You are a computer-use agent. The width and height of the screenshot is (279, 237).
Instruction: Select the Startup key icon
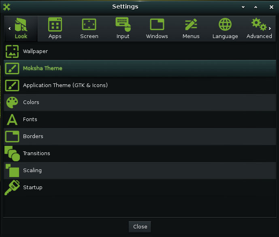click(x=12, y=188)
